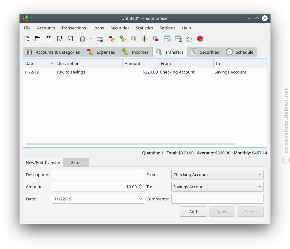This screenshot has height=249, width=290.
Task: Switch to the Schedule tab
Action: pos(240,52)
